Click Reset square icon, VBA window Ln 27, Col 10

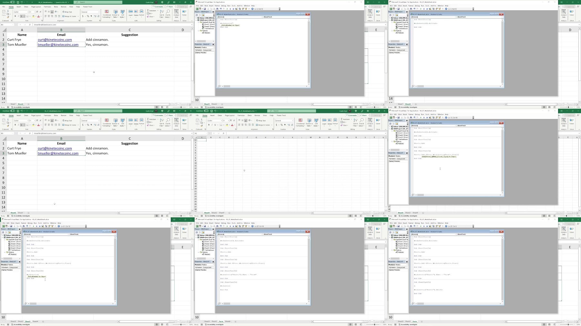click(x=233, y=226)
